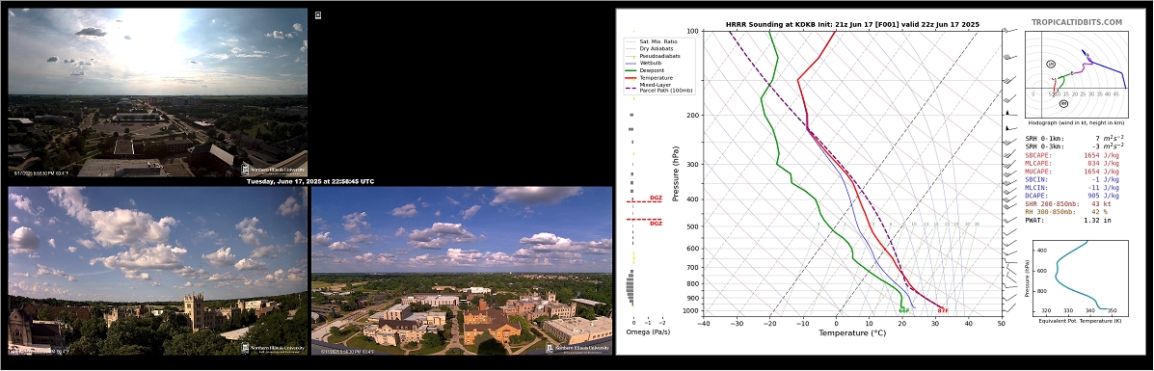Click the TROPICALTIDBITS.COM watermark link

(x=1076, y=23)
